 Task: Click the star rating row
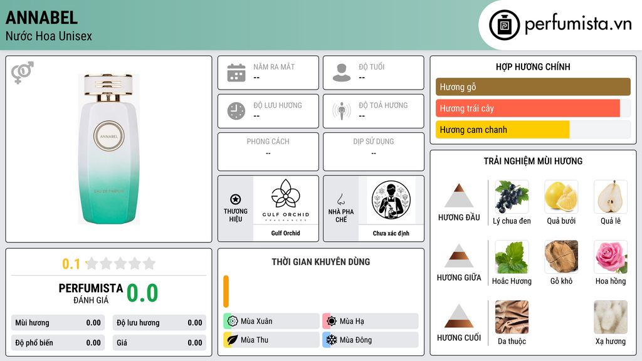(x=121, y=263)
